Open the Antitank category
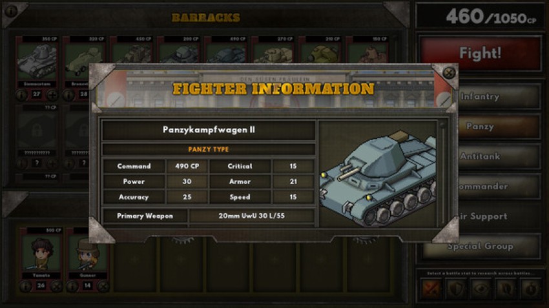Viewport: 549px width, 308px height. (x=499, y=156)
